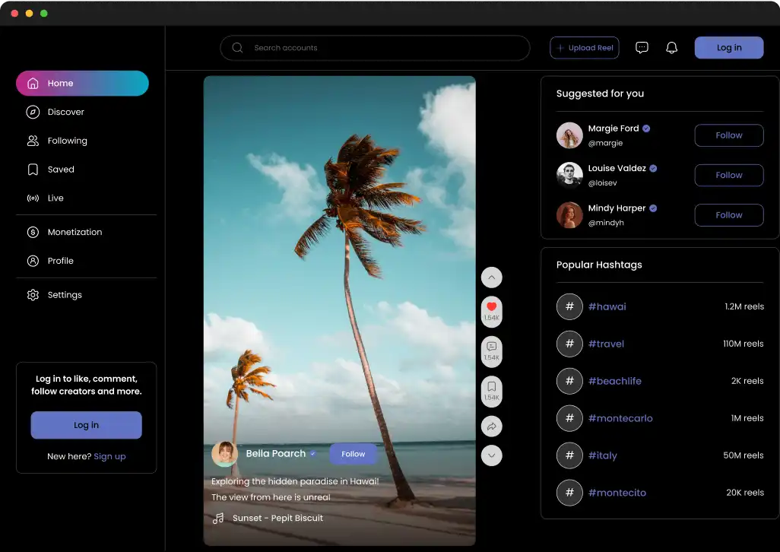Open Saved in the sidebar
Screen dimensions: 780x552
coord(50,170)
